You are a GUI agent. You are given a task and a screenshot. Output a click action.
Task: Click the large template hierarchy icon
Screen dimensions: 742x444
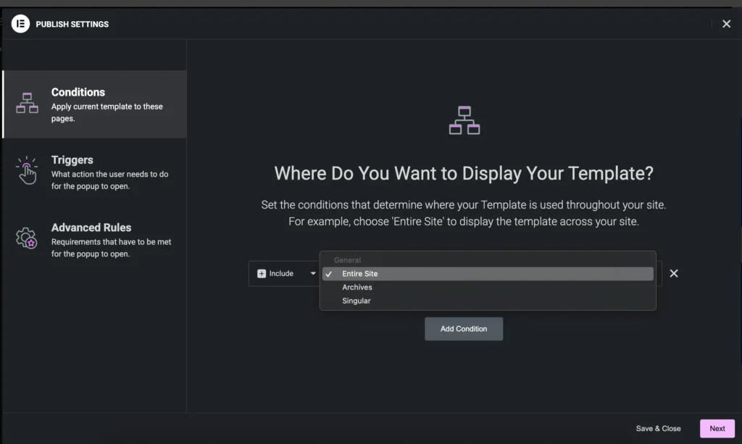464,120
